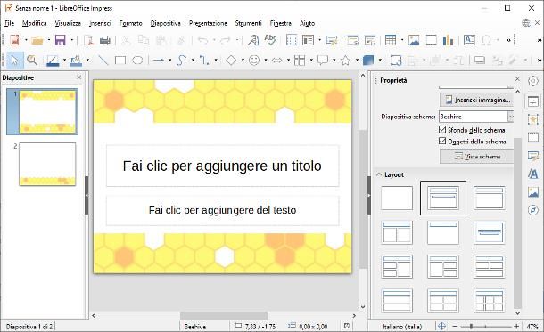The image size is (544, 332).
Task: Select the Ellipse drawing tool
Action: coord(137,61)
